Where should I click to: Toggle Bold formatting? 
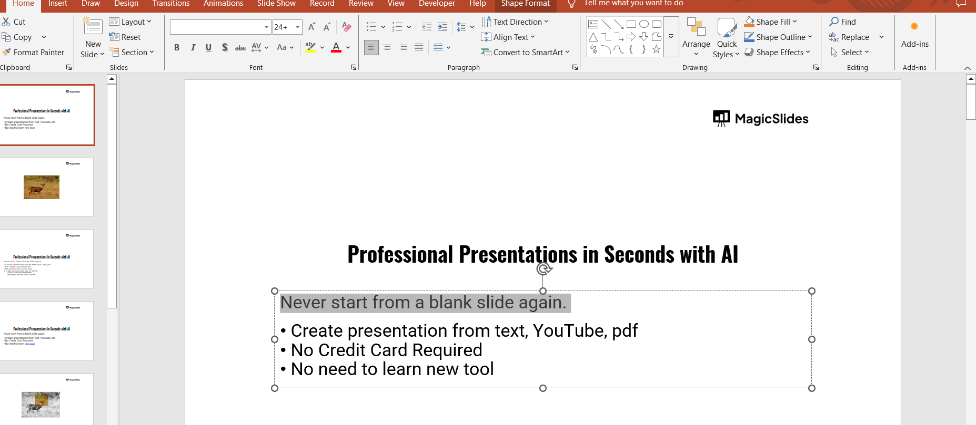[x=177, y=47]
